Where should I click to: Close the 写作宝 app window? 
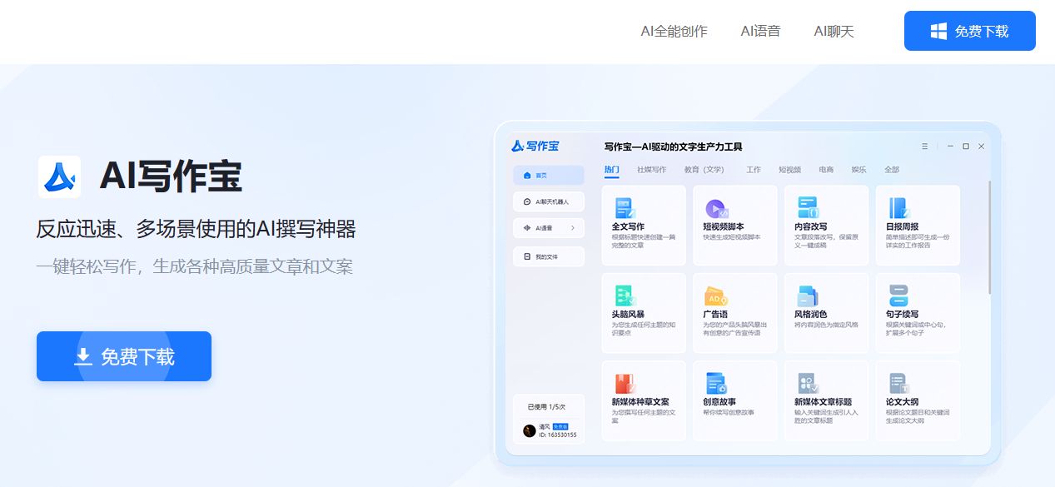click(981, 147)
